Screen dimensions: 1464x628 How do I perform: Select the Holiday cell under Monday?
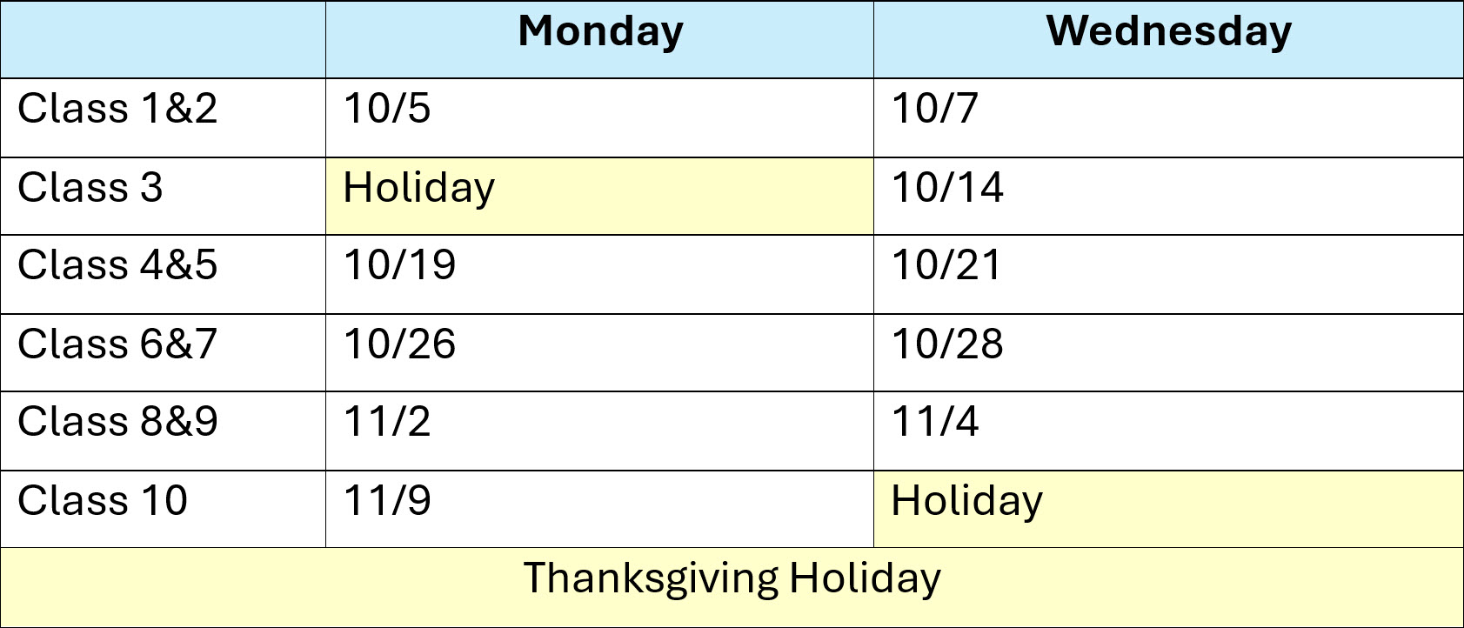click(599, 197)
